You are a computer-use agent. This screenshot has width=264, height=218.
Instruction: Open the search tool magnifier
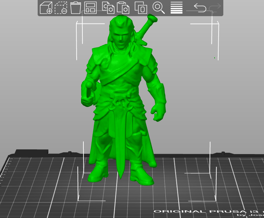(x=158, y=8)
